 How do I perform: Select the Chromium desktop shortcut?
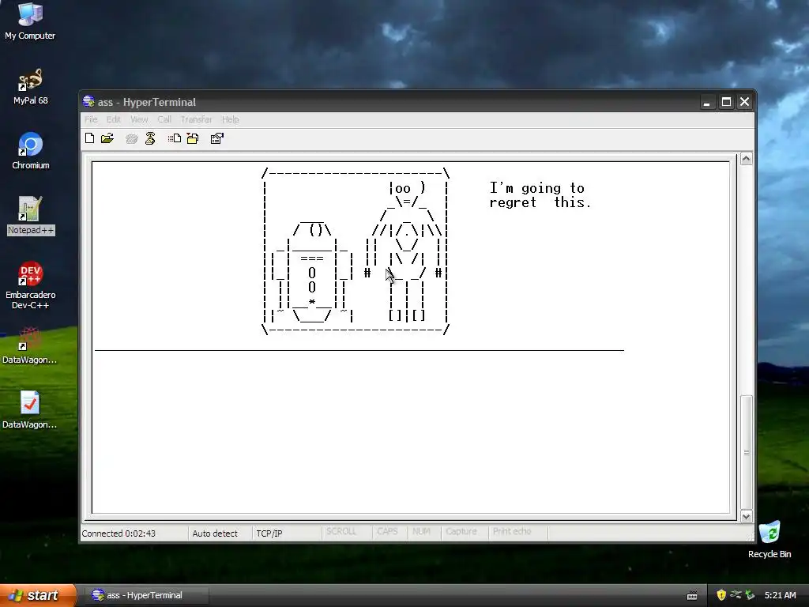pyautogui.click(x=31, y=151)
